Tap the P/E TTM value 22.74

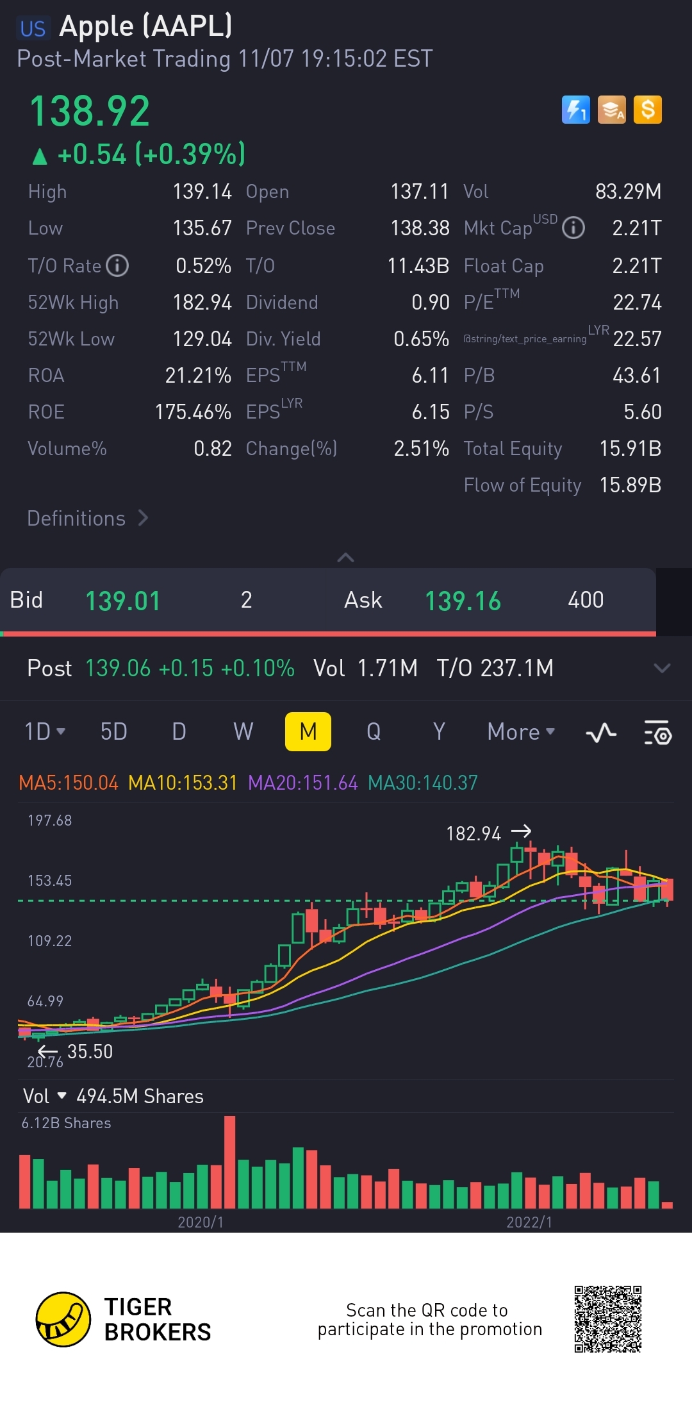pyautogui.click(x=637, y=302)
